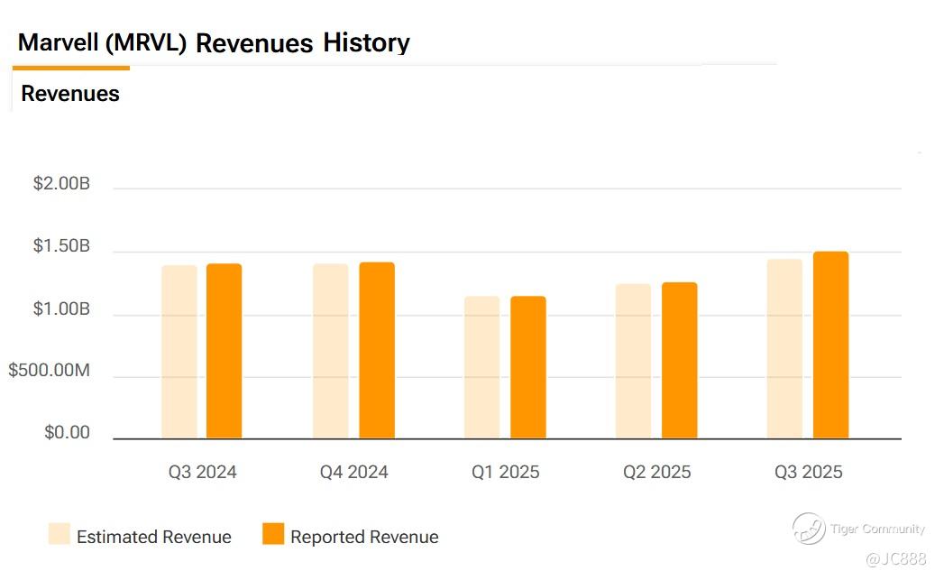Click the Reported Revenue legend swatch
This screenshot has width=944, height=580.
pyautogui.click(x=272, y=534)
